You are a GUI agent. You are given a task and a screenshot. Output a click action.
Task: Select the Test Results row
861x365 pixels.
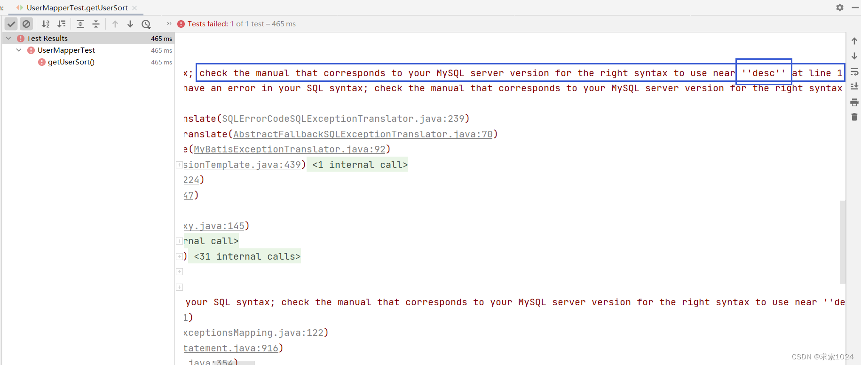(x=88, y=38)
